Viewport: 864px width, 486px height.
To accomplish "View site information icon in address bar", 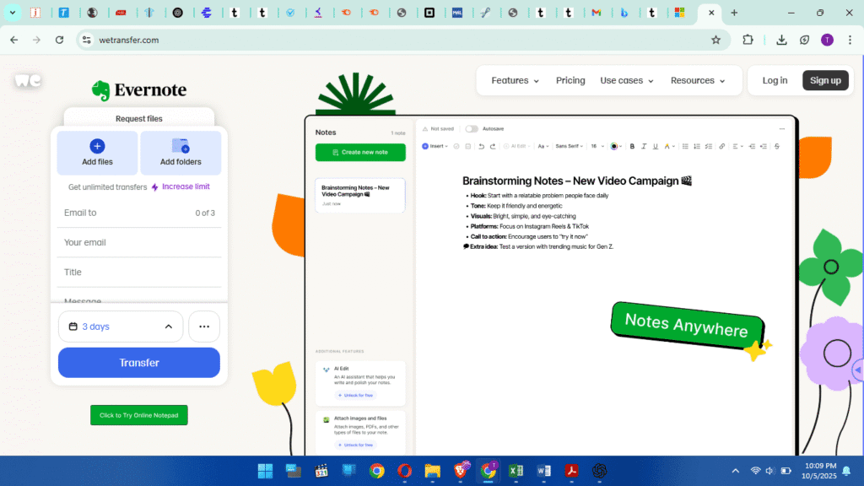I will (x=87, y=40).
